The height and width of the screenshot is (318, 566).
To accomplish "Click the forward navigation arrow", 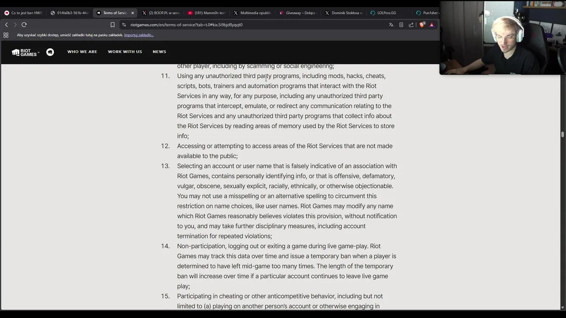I will [x=15, y=25].
